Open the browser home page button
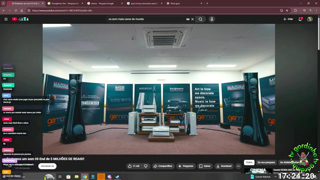 (22, 10)
